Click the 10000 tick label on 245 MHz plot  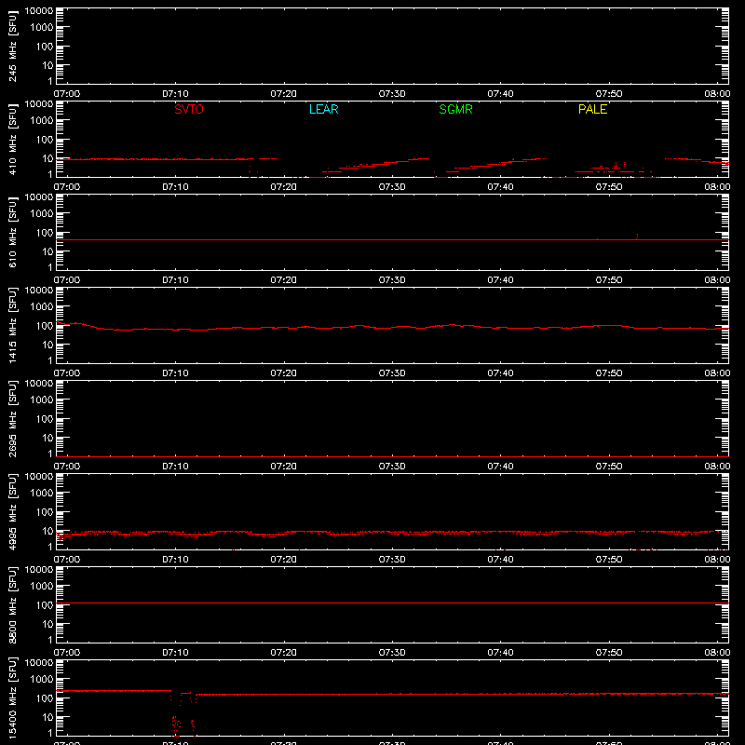coord(39,11)
